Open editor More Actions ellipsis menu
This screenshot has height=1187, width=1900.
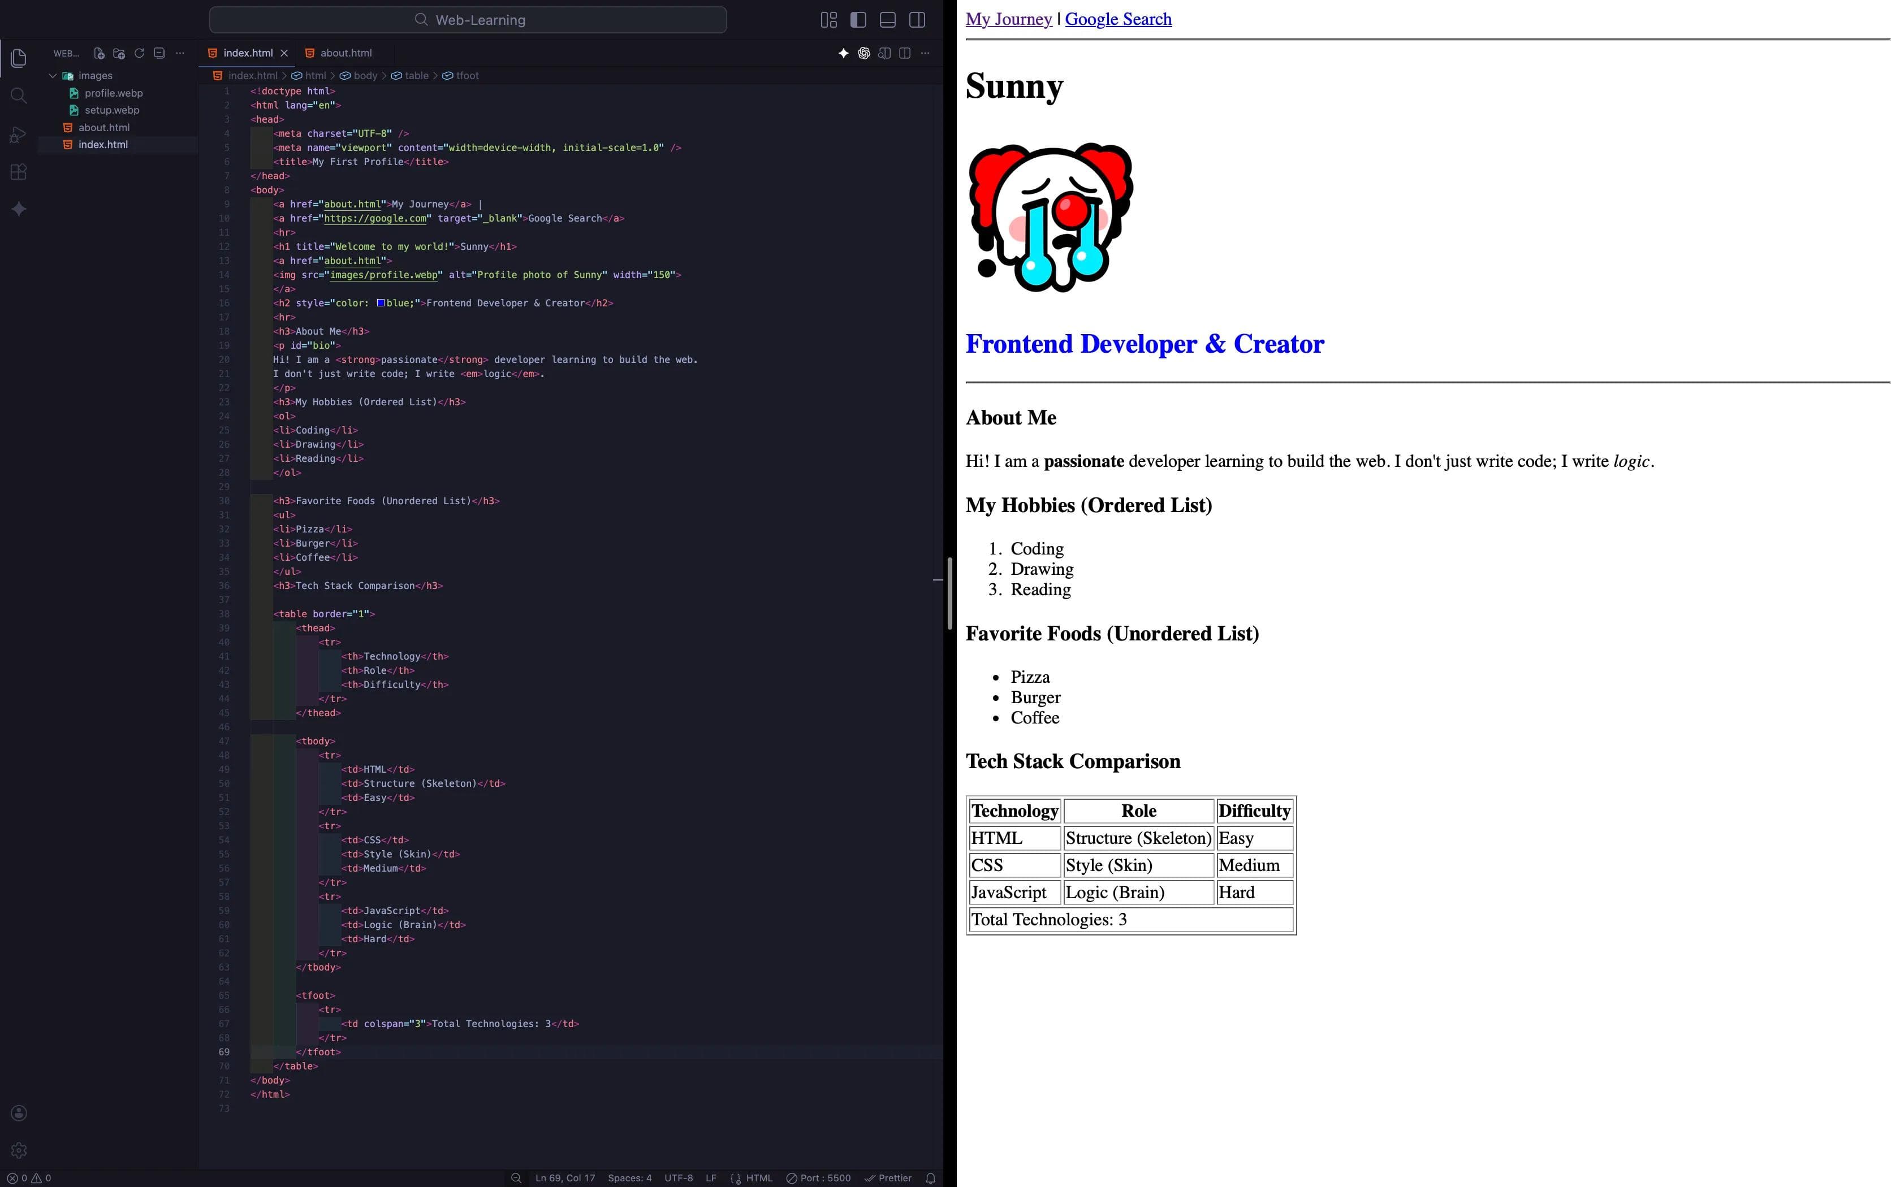coord(925,53)
